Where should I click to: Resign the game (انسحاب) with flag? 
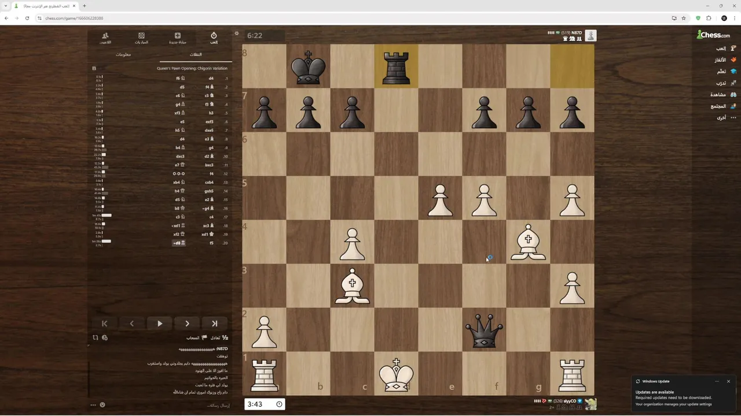[x=196, y=338]
